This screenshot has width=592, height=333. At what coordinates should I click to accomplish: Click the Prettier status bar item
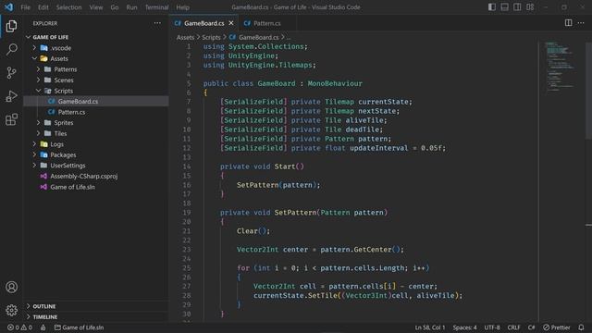557,327
